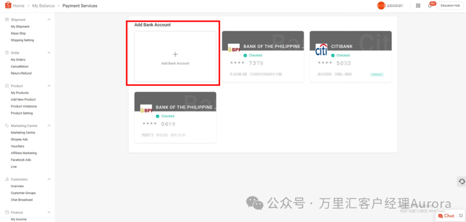The width and height of the screenshot is (466, 222).
Task: Click the user avatar icon
Action: tap(381, 6)
